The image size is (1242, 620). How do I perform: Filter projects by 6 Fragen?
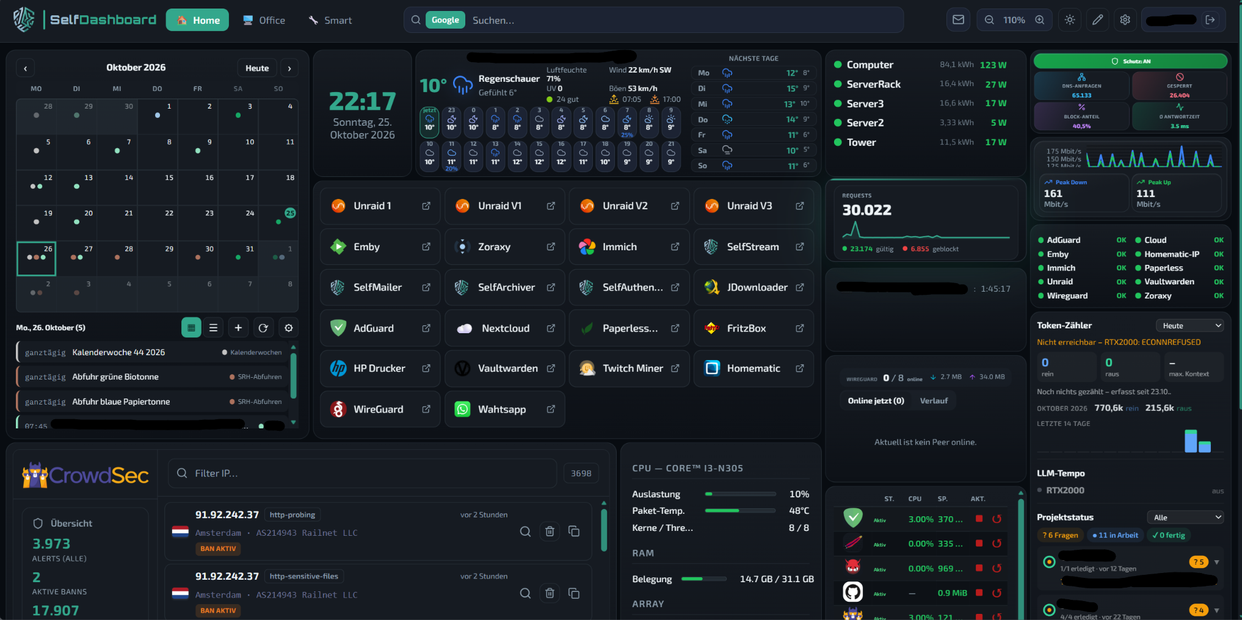point(1060,535)
